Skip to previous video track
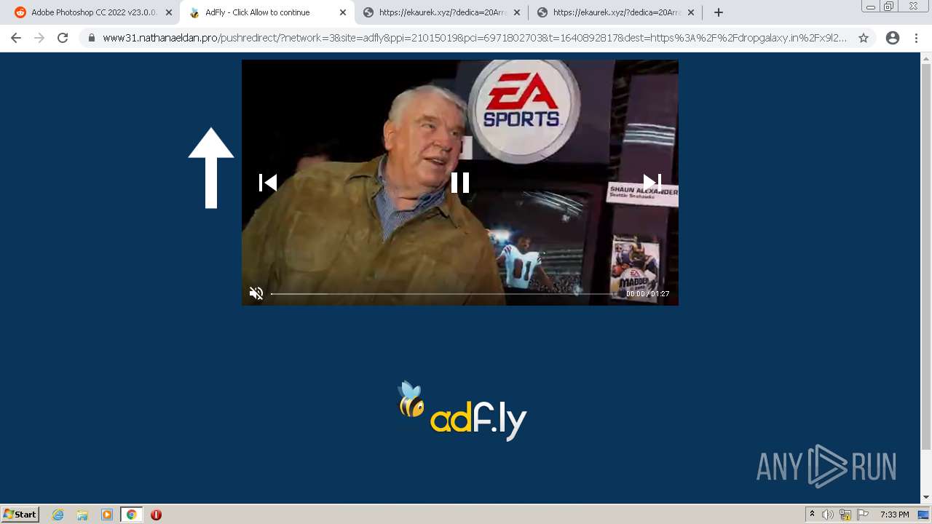The image size is (932, 524). coord(268,183)
